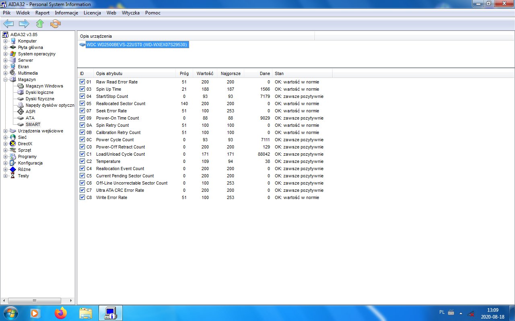
Task: Open Firefox from the taskbar
Action: tap(61, 313)
